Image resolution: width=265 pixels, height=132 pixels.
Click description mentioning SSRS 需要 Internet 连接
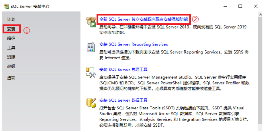tap(174, 55)
